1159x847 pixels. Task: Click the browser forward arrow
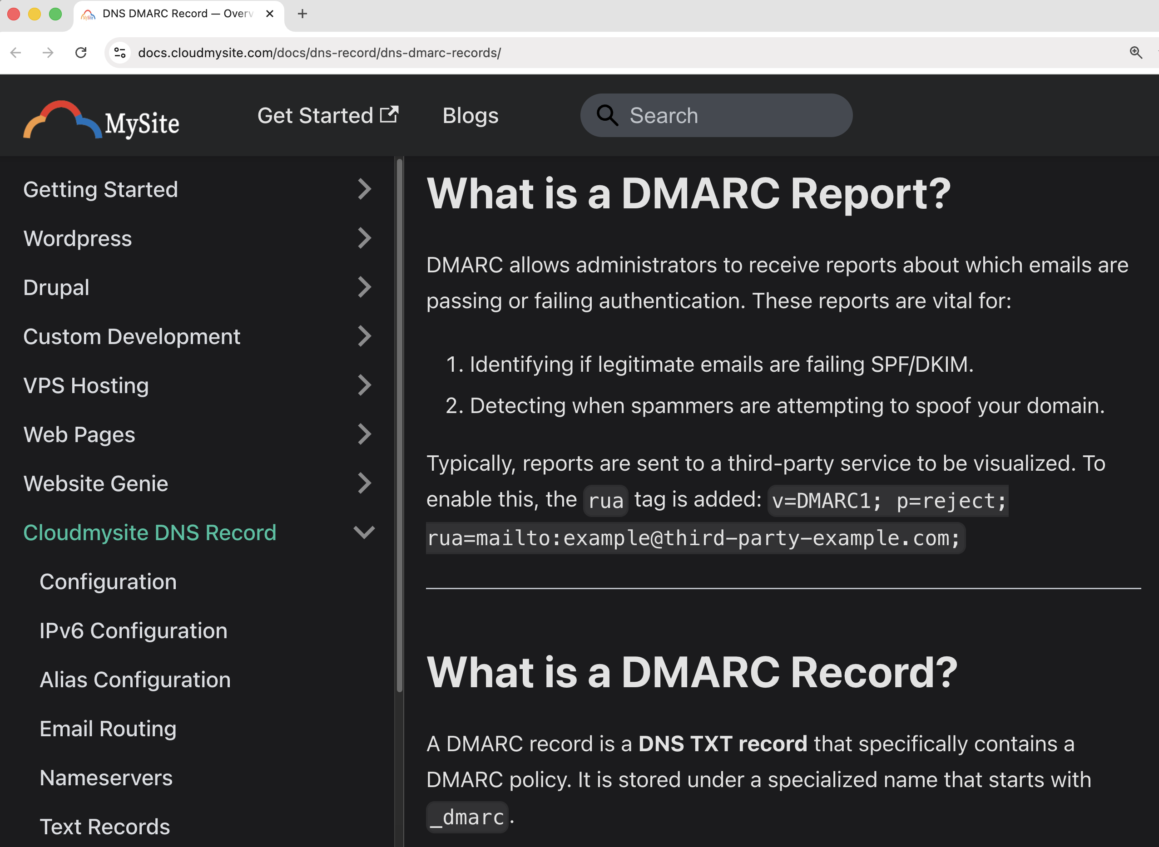click(x=48, y=53)
